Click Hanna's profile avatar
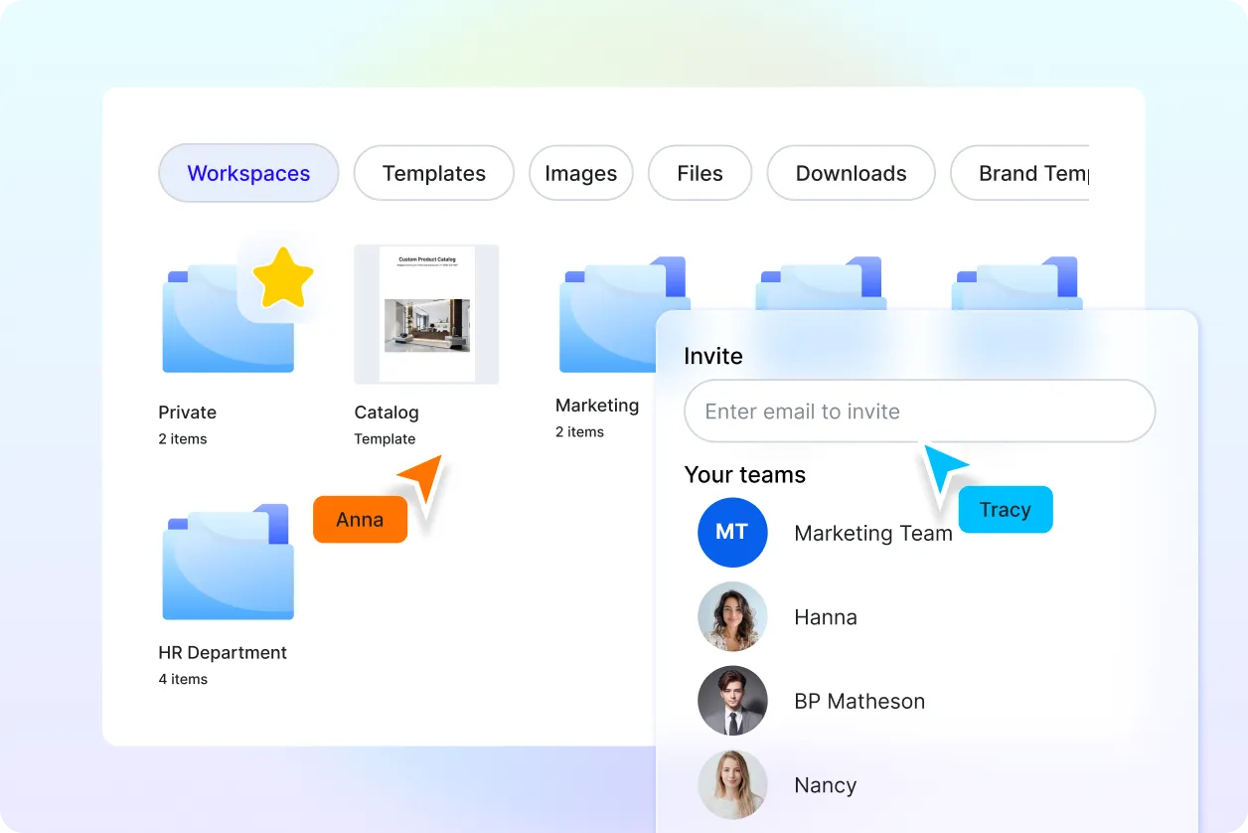 (x=732, y=616)
